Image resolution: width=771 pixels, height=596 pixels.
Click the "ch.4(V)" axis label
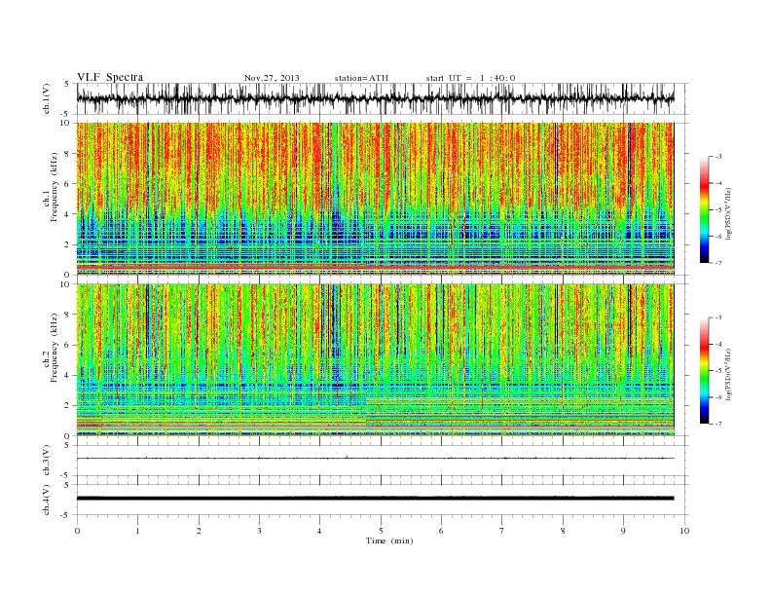pos(47,500)
